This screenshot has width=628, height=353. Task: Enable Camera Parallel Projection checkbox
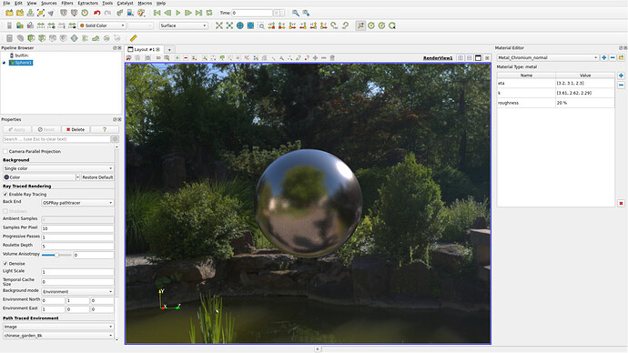(x=5, y=151)
